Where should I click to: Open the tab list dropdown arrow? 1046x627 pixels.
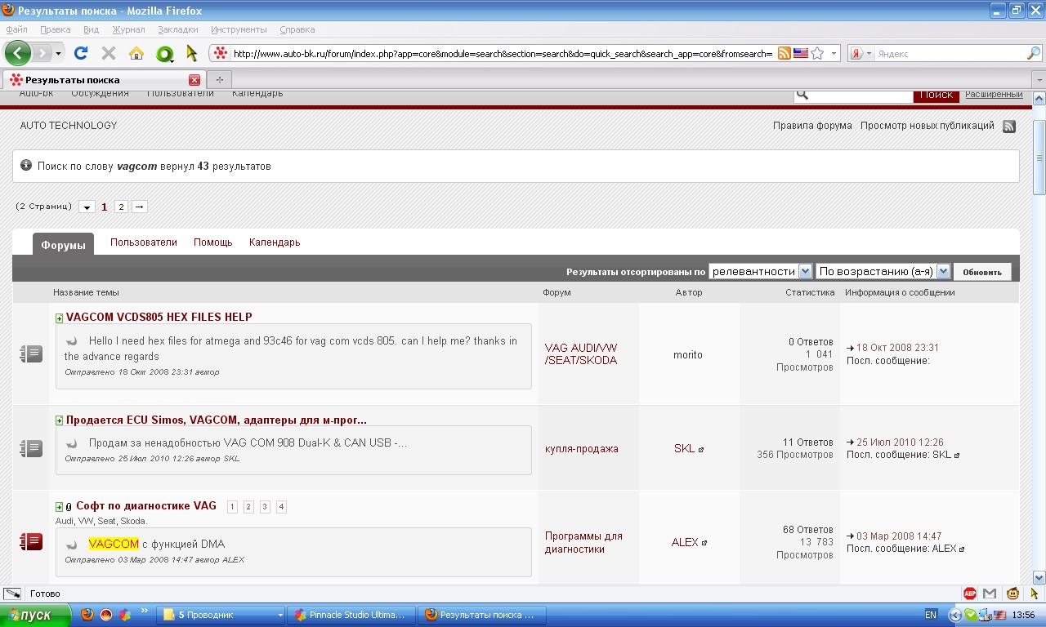(1039, 80)
